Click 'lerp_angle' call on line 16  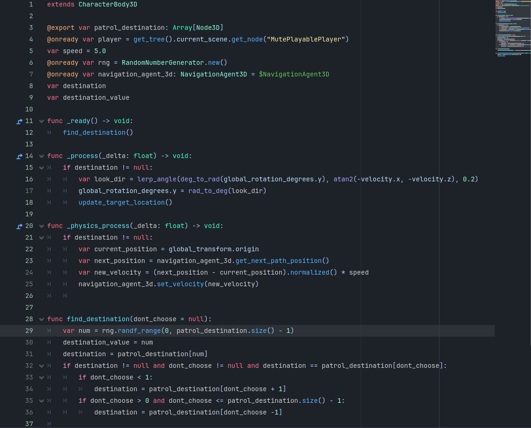point(157,179)
